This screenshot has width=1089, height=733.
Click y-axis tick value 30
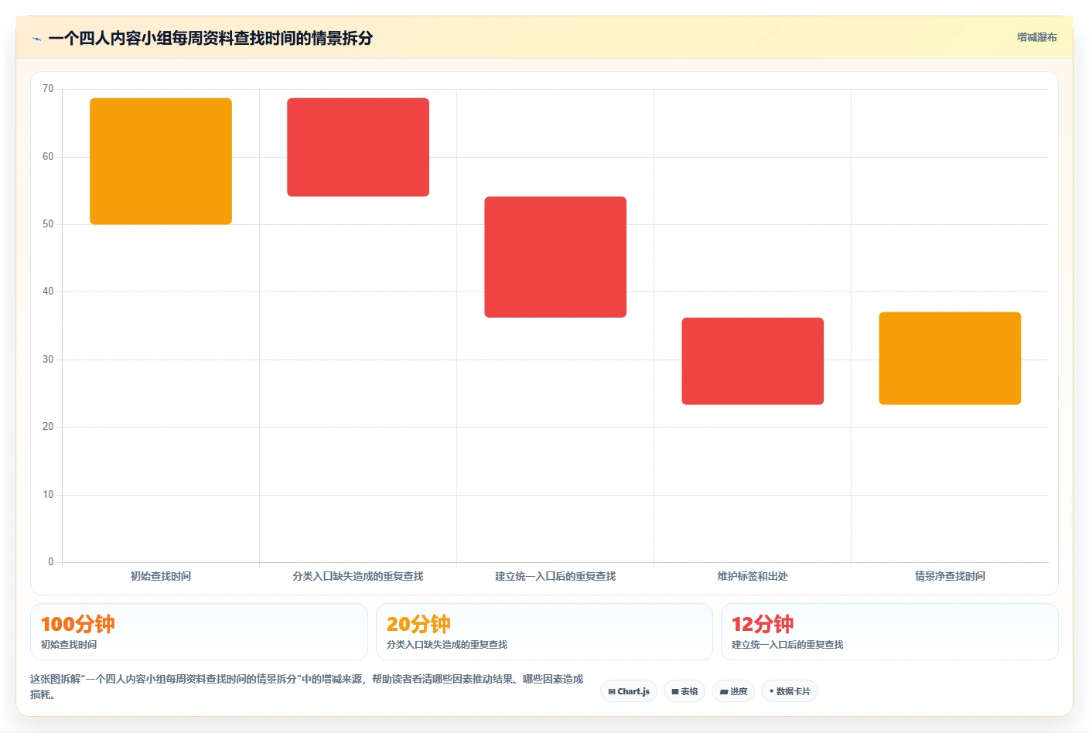tap(48, 360)
